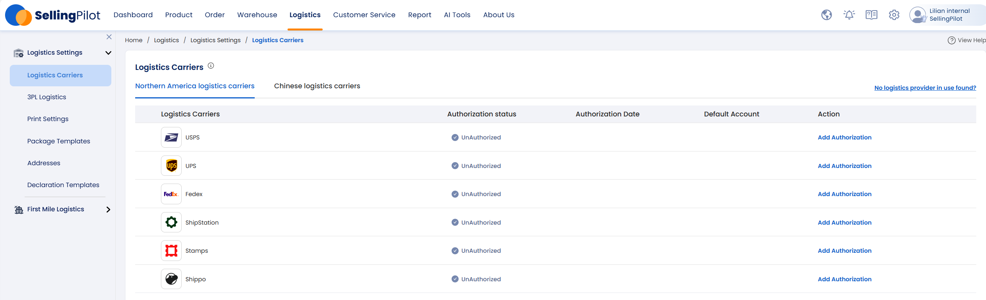
Task: Open the Lilian internal user account menu
Action: click(945, 15)
